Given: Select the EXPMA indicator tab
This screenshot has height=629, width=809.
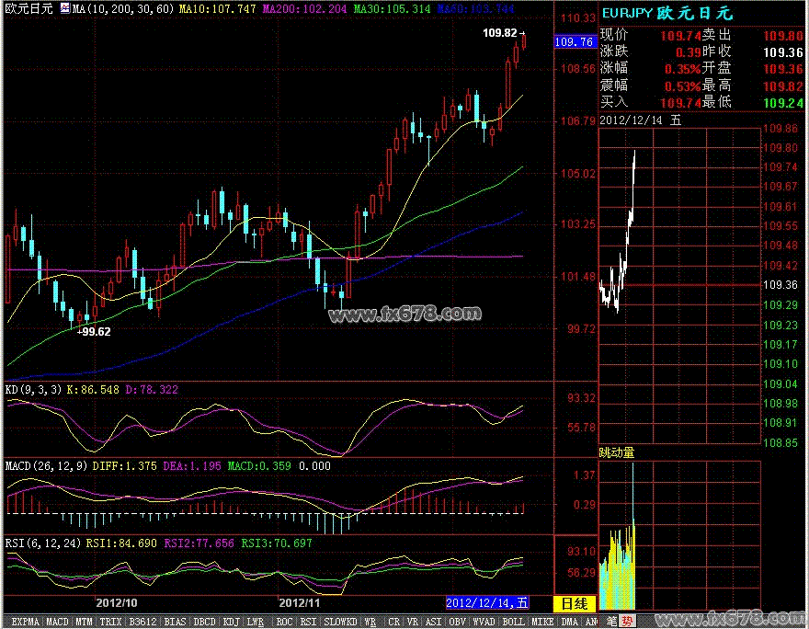Looking at the screenshot, I should coord(25,622).
